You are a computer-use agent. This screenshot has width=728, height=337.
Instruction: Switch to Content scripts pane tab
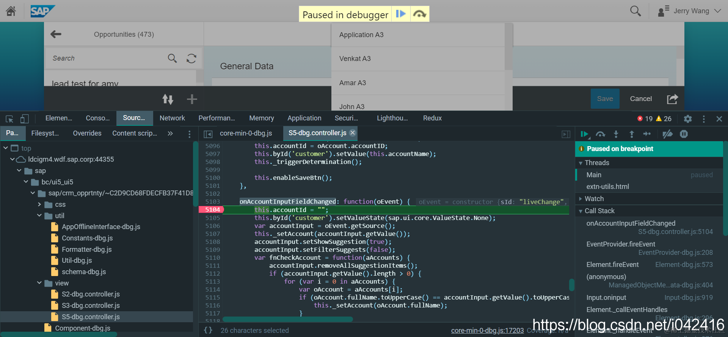(135, 133)
